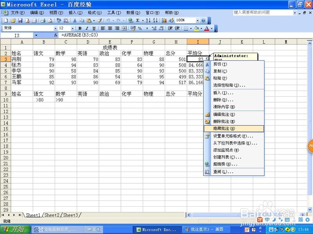
Task: Click the Windows 开始 Start button
Action: click(x=15, y=229)
